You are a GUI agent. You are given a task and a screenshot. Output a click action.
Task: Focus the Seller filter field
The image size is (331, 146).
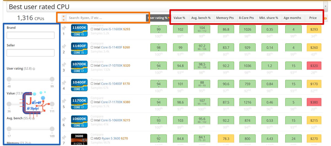click(x=30, y=53)
